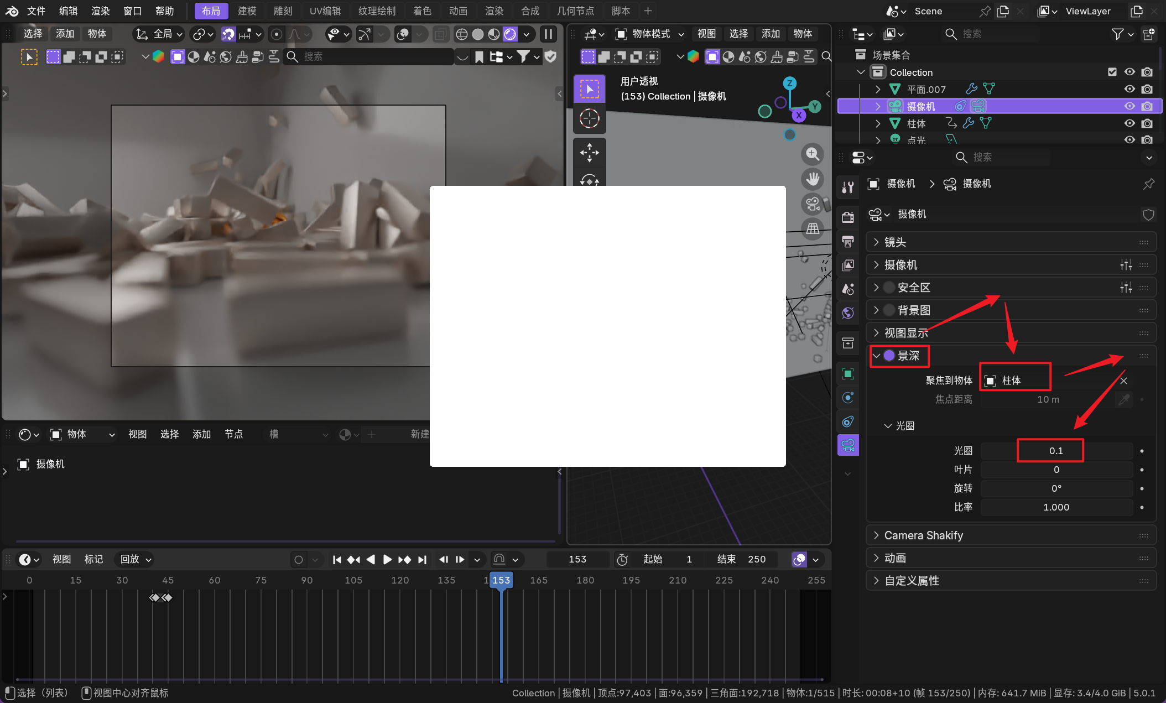Select the Move tool in viewport toolbar
1166x703 pixels.
pos(589,152)
